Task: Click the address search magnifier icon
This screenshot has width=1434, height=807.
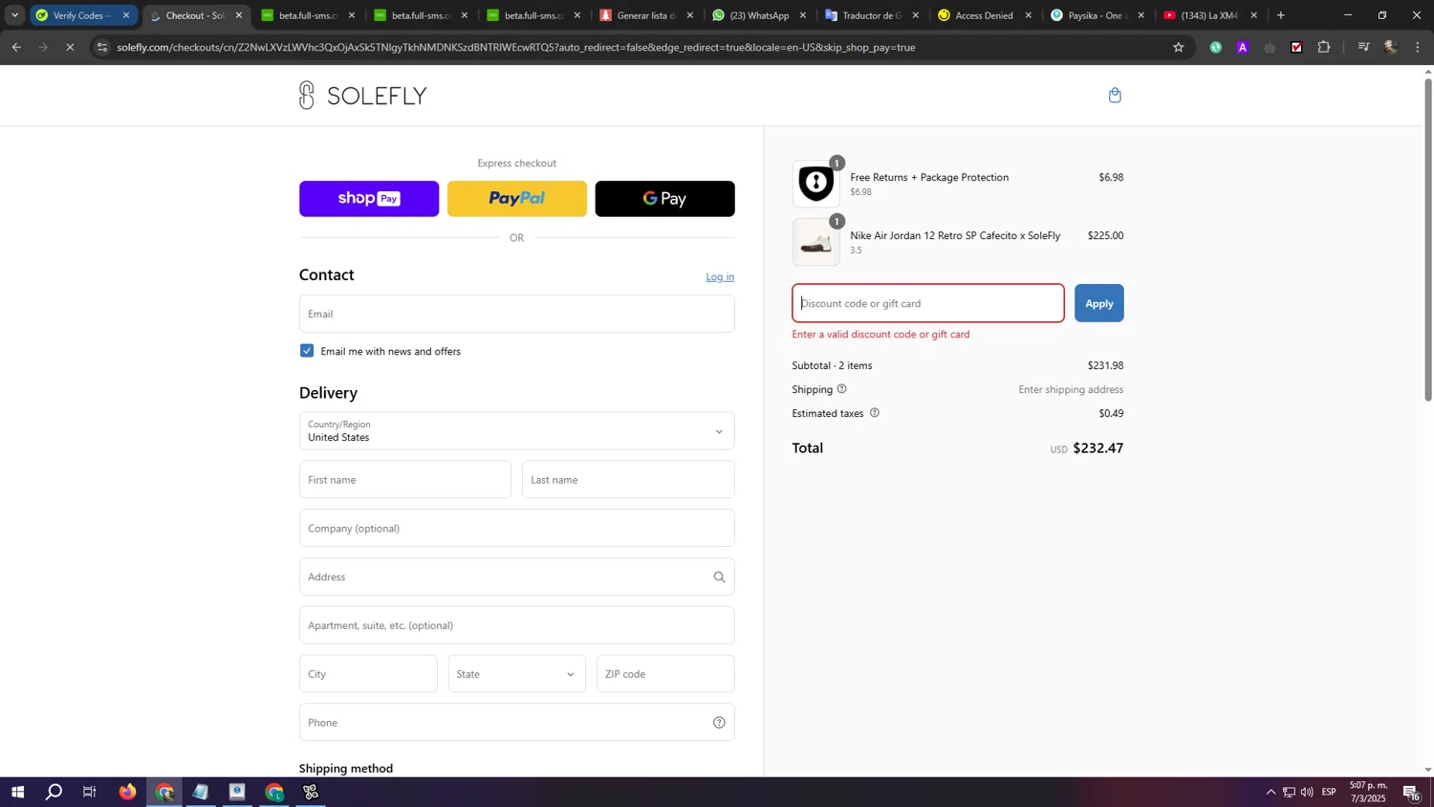Action: pyautogui.click(x=719, y=577)
